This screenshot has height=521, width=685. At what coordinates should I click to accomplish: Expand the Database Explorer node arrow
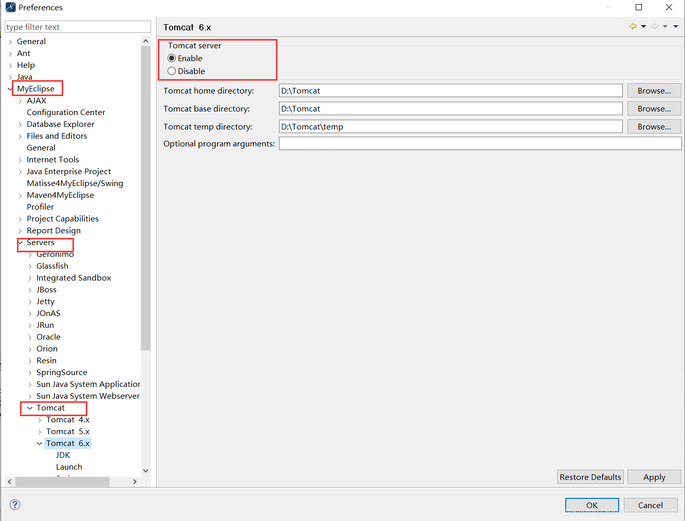pyautogui.click(x=20, y=124)
